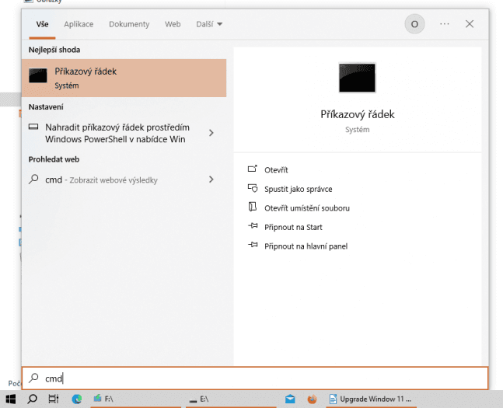Open the Mail app from taskbar

pos(290,399)
